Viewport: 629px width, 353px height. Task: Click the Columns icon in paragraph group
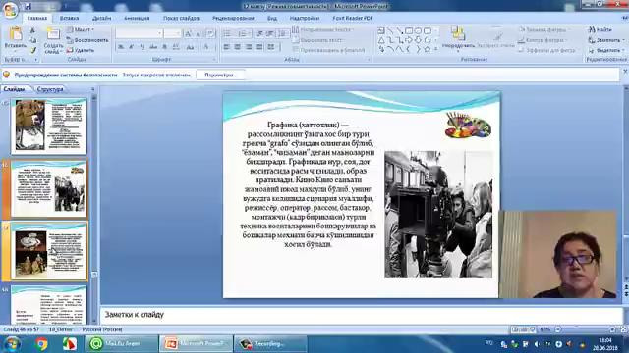[272, 47]
